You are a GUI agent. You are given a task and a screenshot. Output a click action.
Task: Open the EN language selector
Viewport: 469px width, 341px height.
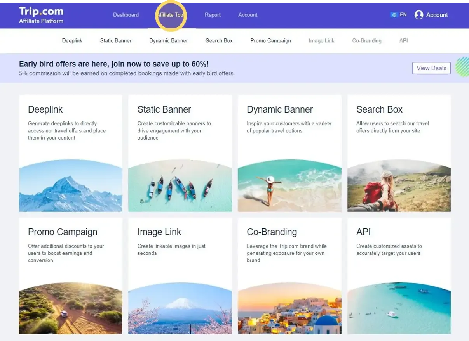tap(399, 14)
